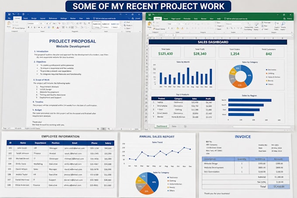The width and height of the screenshot is (297, 198).
Task: Click the Read Mode icon in Word status bar
Action: [98, 129]
